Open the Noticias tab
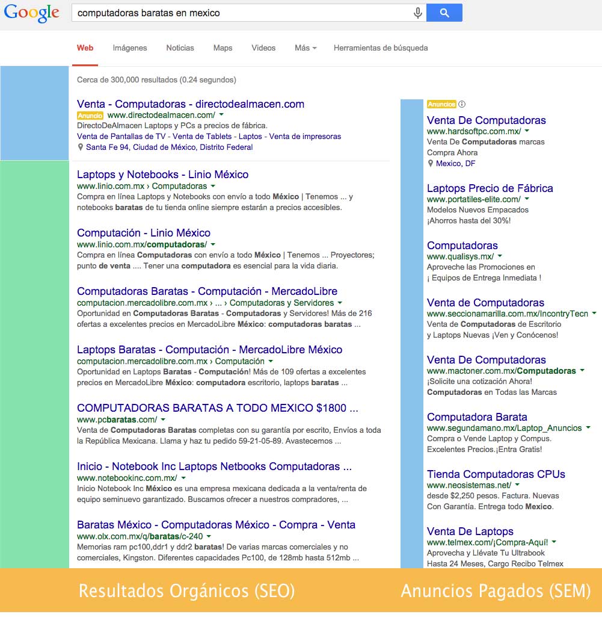Image resolution: width=602 pixels, height=632 pixels. point(180,48)
